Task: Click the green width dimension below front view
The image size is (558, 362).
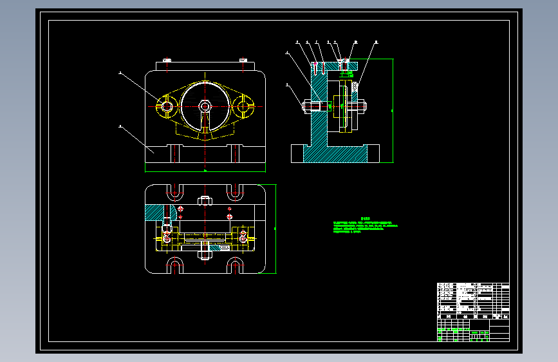Action: click(x=205, y=171)
